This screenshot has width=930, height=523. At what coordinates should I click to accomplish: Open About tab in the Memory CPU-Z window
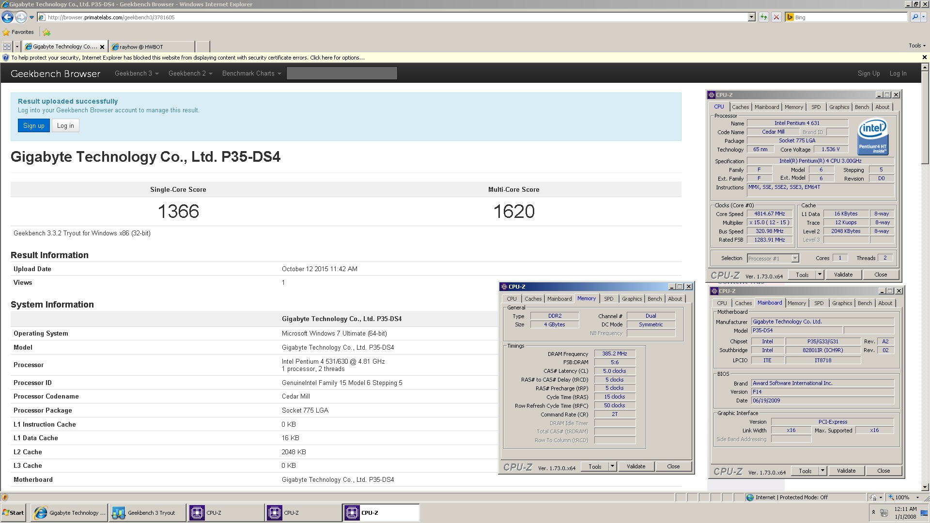coord(675,299)
